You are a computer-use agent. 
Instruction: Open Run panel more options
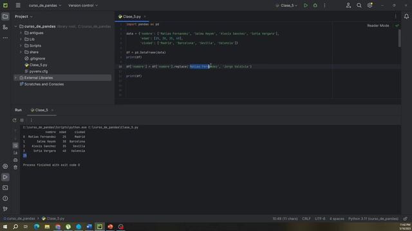coord(31,120)
